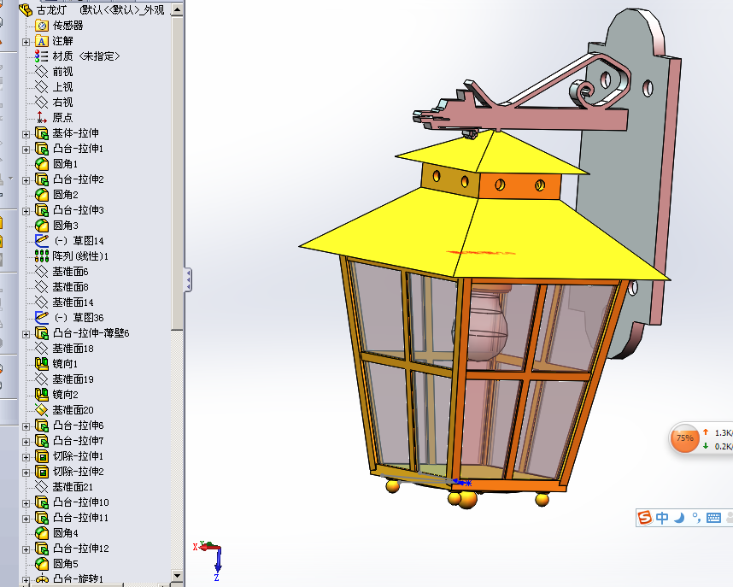Open the Sogou keyboard layout icon

coord(713,518)
